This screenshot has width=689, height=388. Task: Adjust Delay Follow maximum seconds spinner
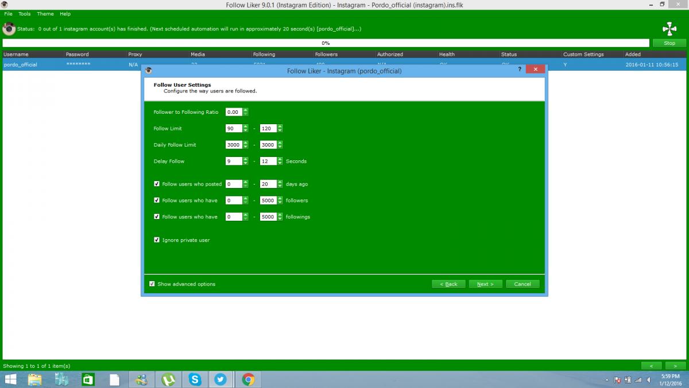280,161
